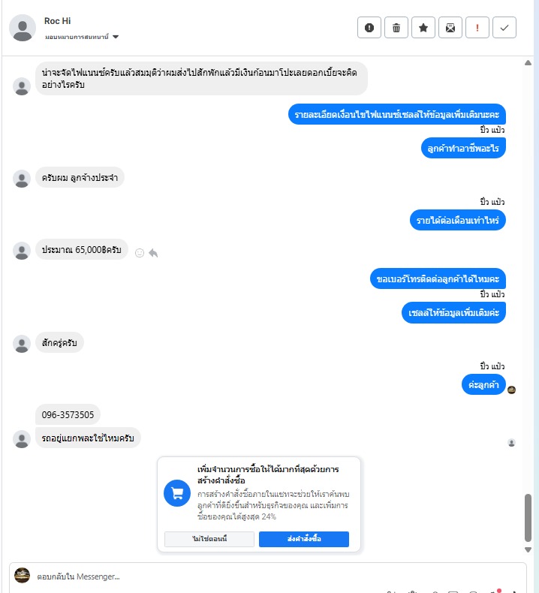Reply to the 65,000฿ message with arrow icon
Image resolution: width=539 pixels, height=593 pixels.
pyautogui.click(x=153, y=253)
